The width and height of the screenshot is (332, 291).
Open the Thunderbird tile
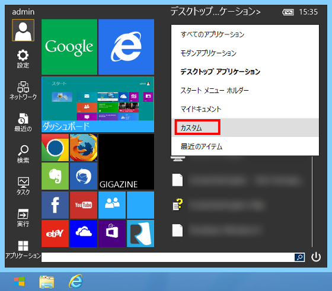point(84,176)
